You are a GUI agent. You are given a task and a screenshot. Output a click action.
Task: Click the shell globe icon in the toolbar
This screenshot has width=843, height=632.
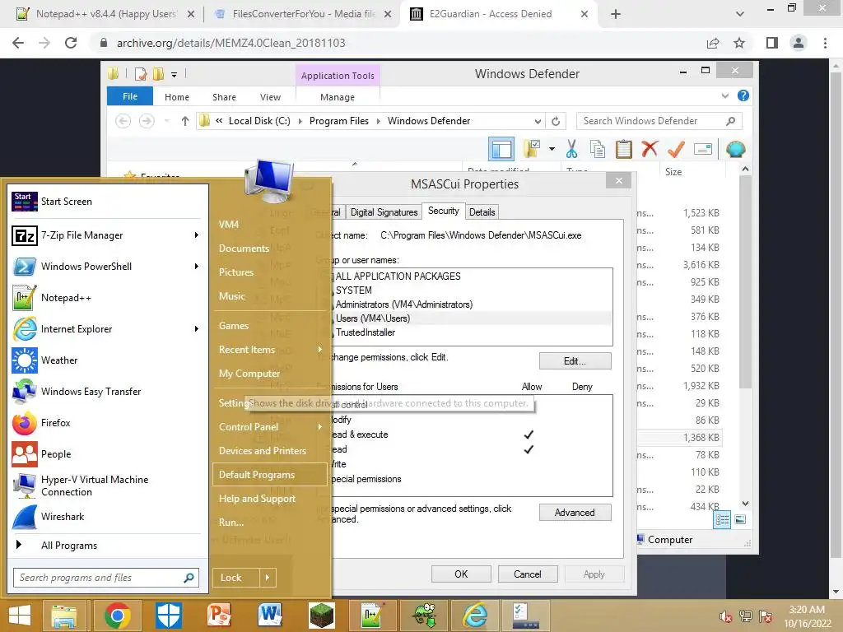[x=735, y=149]
